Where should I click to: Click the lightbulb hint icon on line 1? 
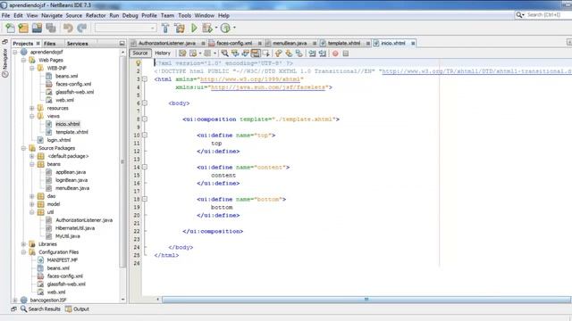pos(139,63)
